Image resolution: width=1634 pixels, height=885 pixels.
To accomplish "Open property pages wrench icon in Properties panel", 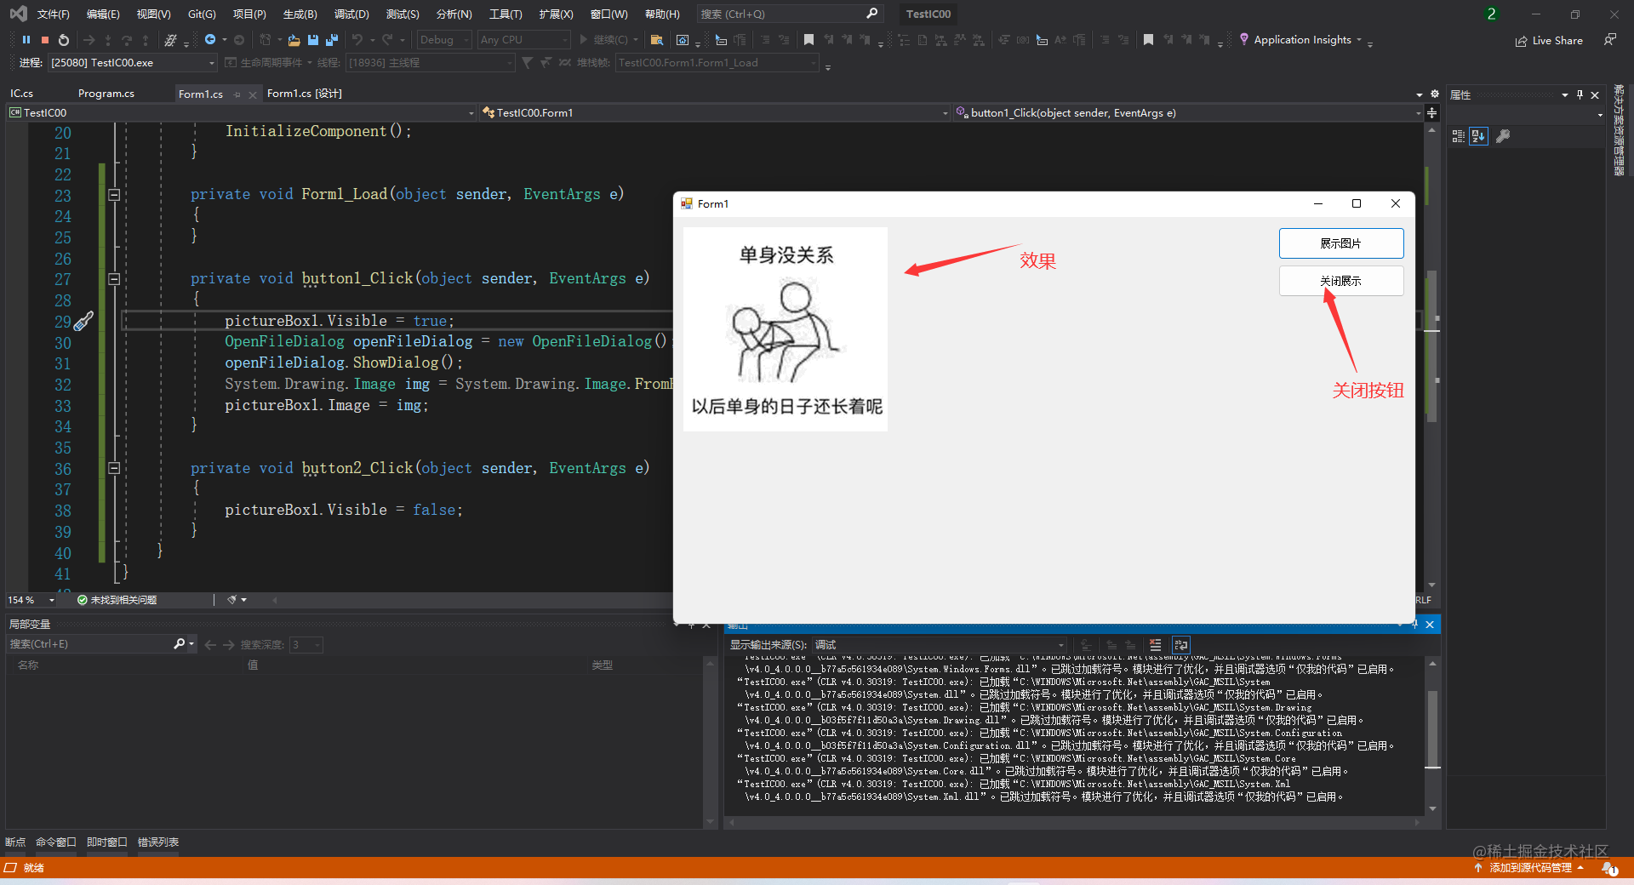I will click(1503, 136).
